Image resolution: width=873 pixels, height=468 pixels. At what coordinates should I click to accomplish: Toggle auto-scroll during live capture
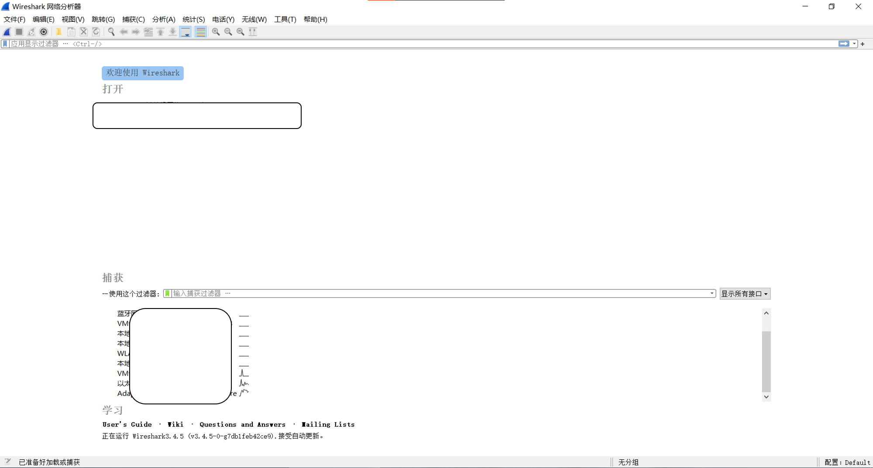click(186, 32)
